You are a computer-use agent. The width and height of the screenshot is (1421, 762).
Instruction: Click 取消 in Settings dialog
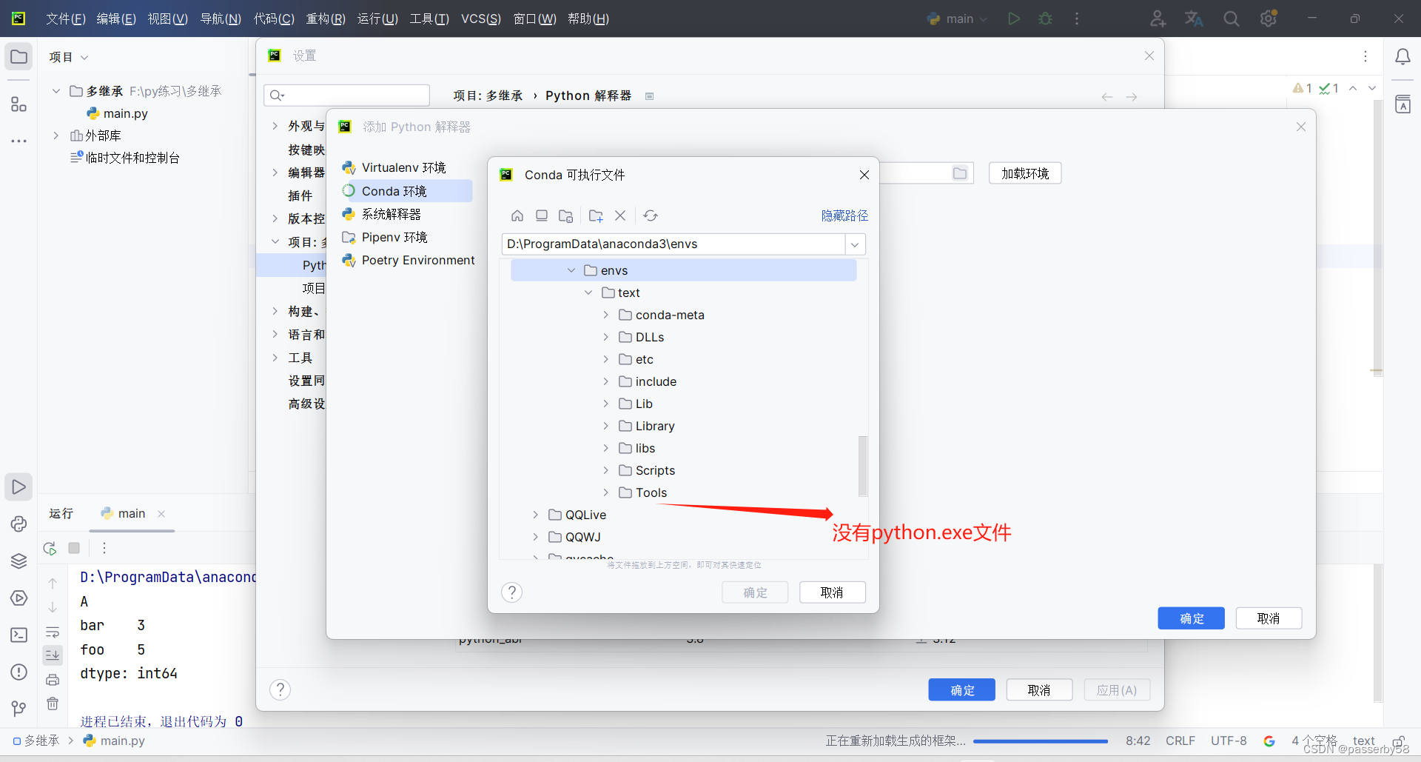pos(1039,690)
